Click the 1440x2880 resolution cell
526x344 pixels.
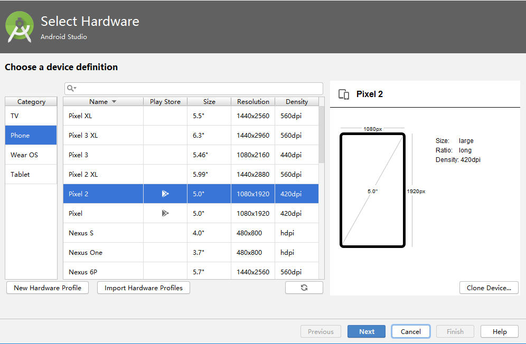pyautogui.click(x=253, y=174)
